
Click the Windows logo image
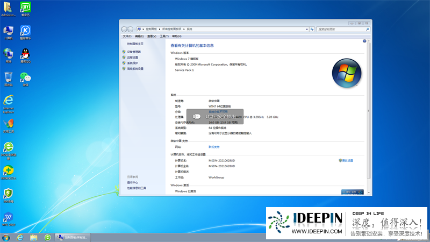pyautogui.click(x=347, y=73)
